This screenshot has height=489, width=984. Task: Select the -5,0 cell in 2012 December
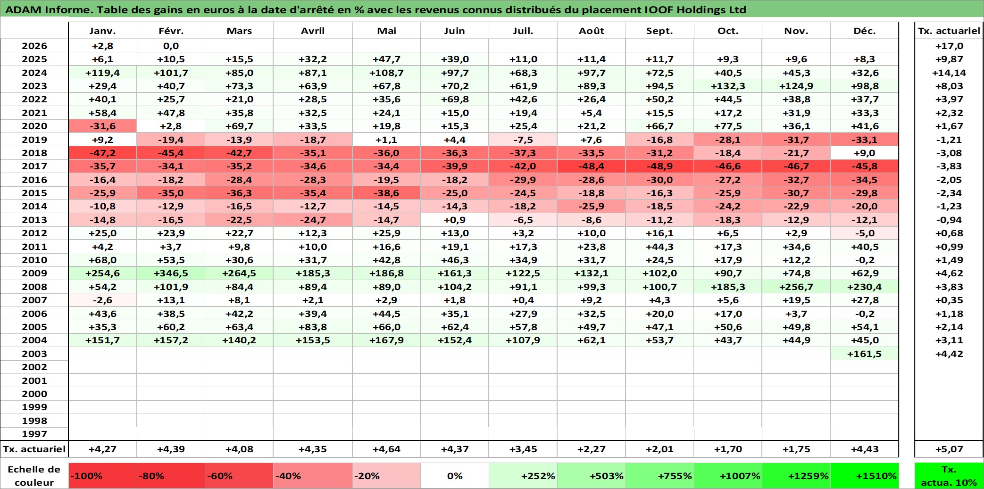click(865, 233)
